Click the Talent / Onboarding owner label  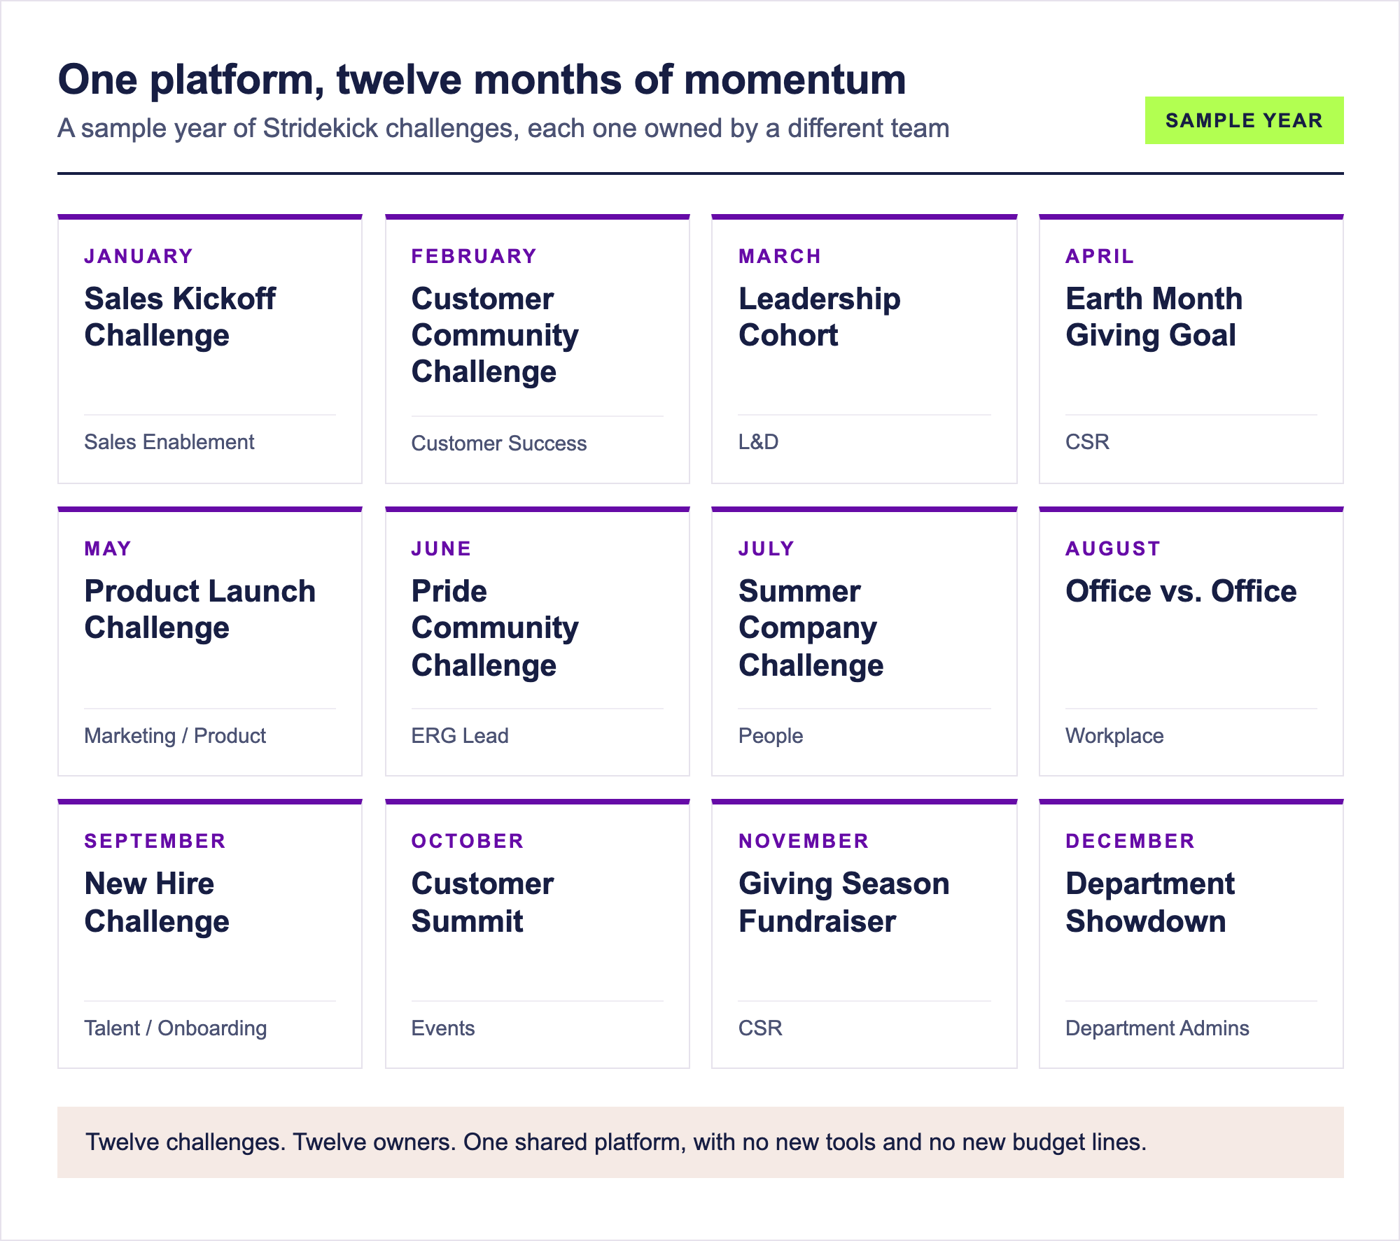point(176,1028)
